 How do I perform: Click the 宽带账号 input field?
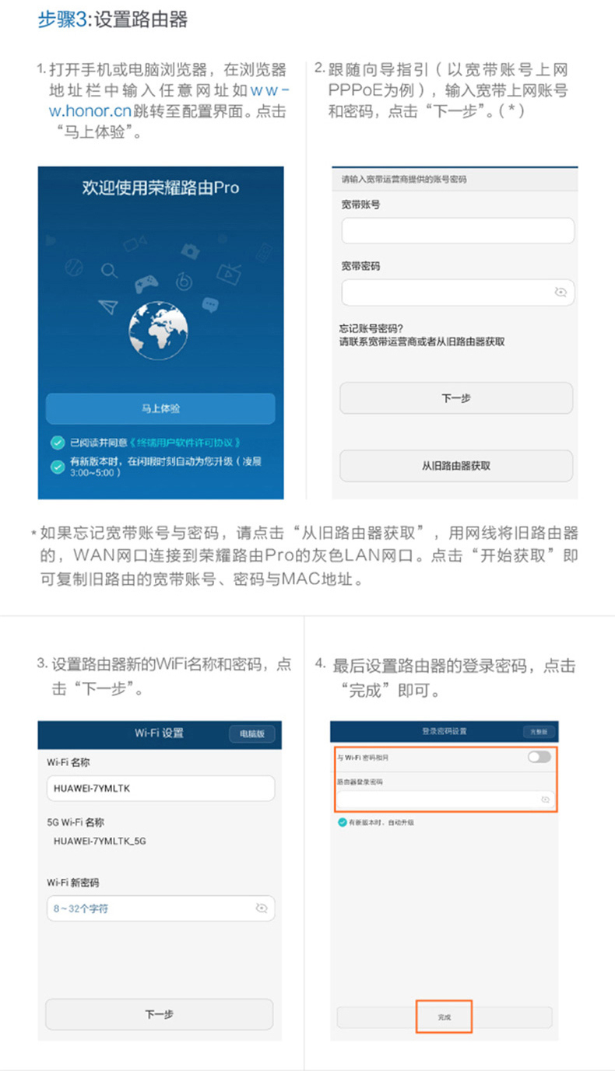[x=458, y=231]
